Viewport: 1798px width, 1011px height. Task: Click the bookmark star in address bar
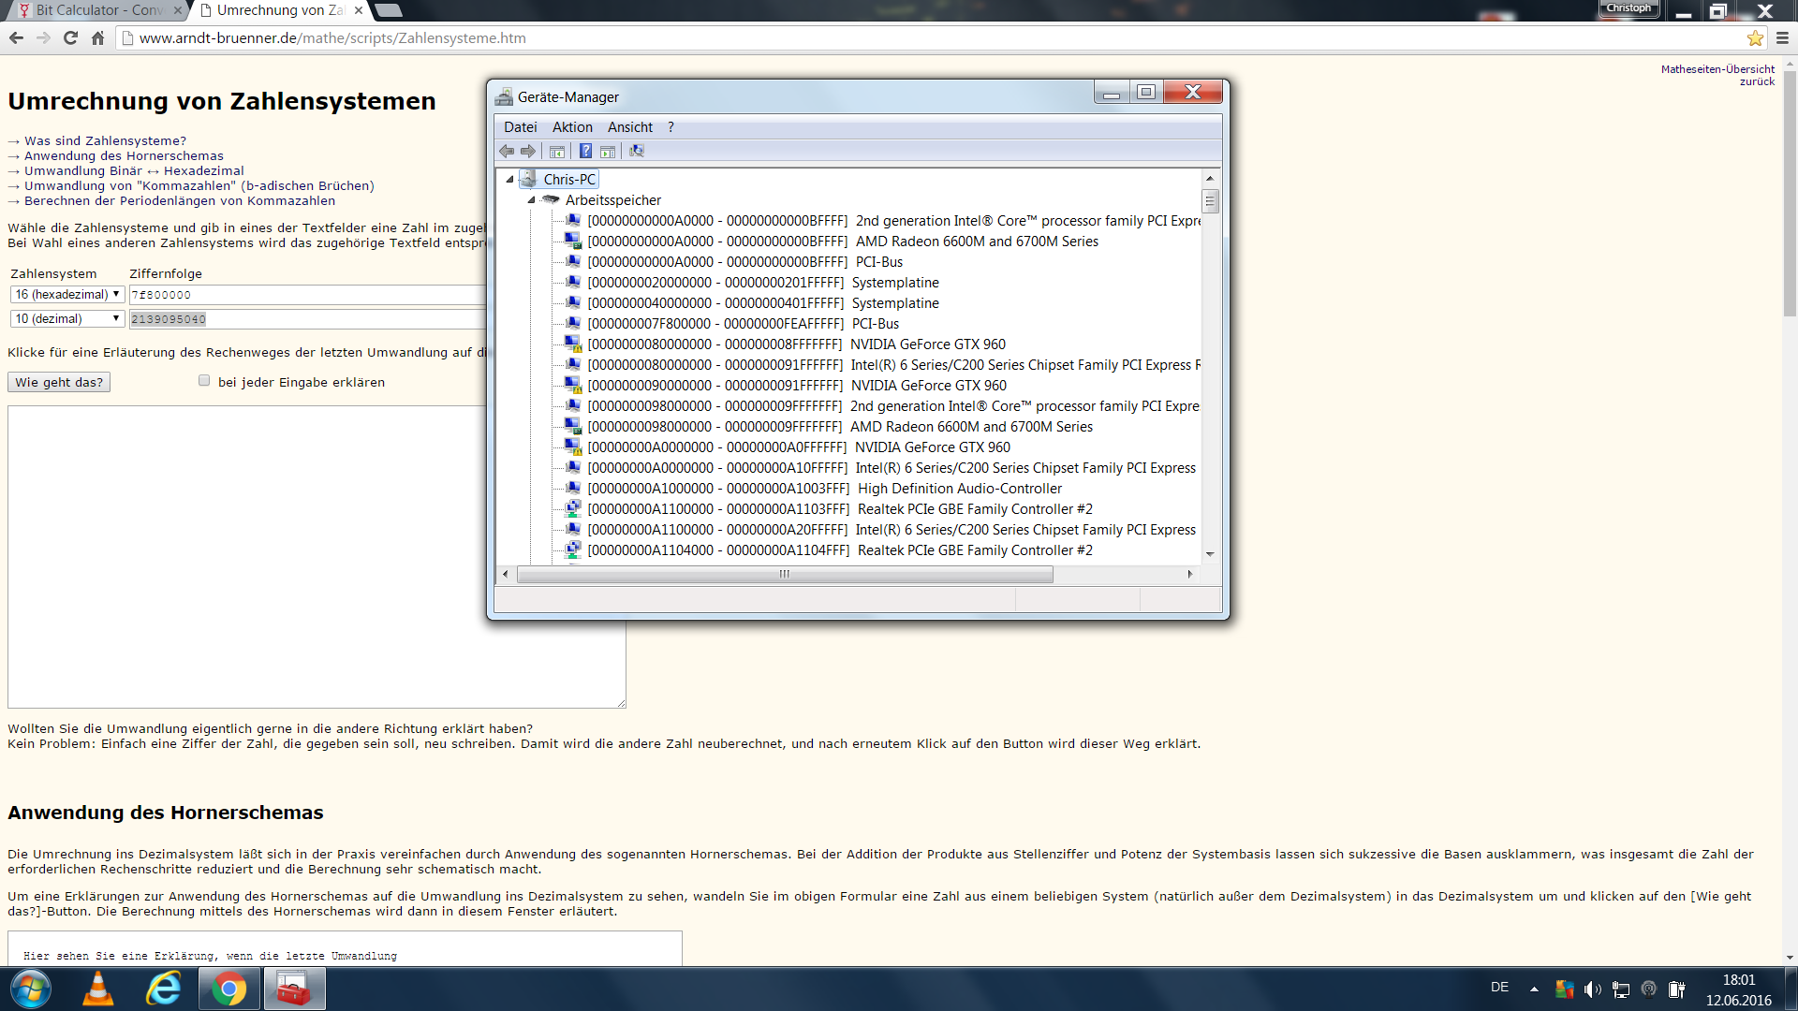coord(1754,38)
